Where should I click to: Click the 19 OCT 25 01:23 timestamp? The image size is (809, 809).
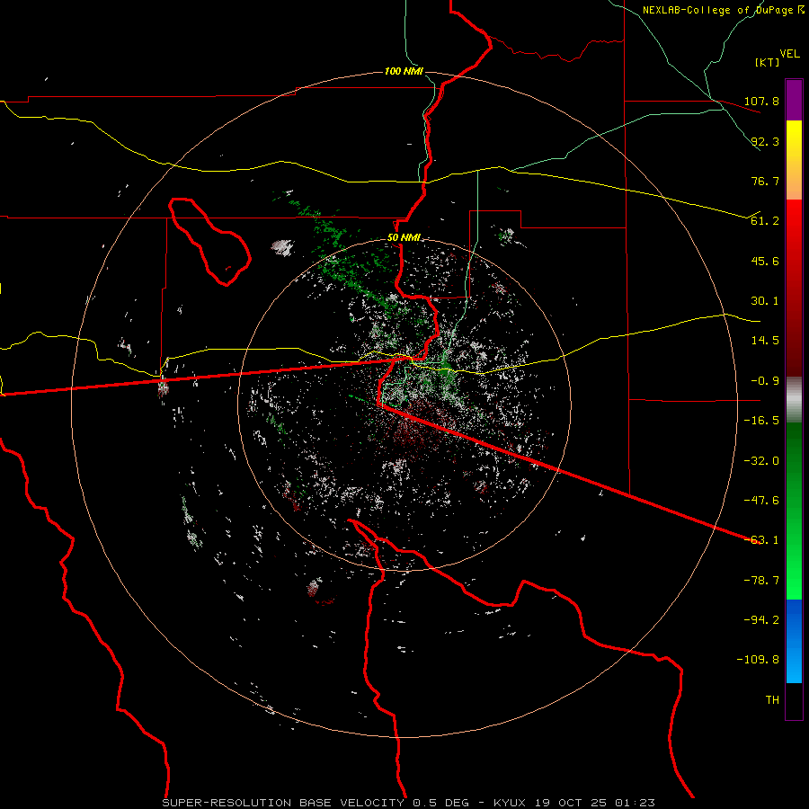pyautogui.click(x=595, y=803)
